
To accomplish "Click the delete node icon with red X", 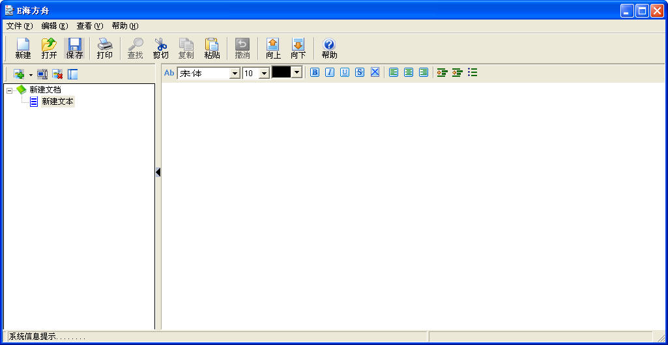I will coord(57,74).
